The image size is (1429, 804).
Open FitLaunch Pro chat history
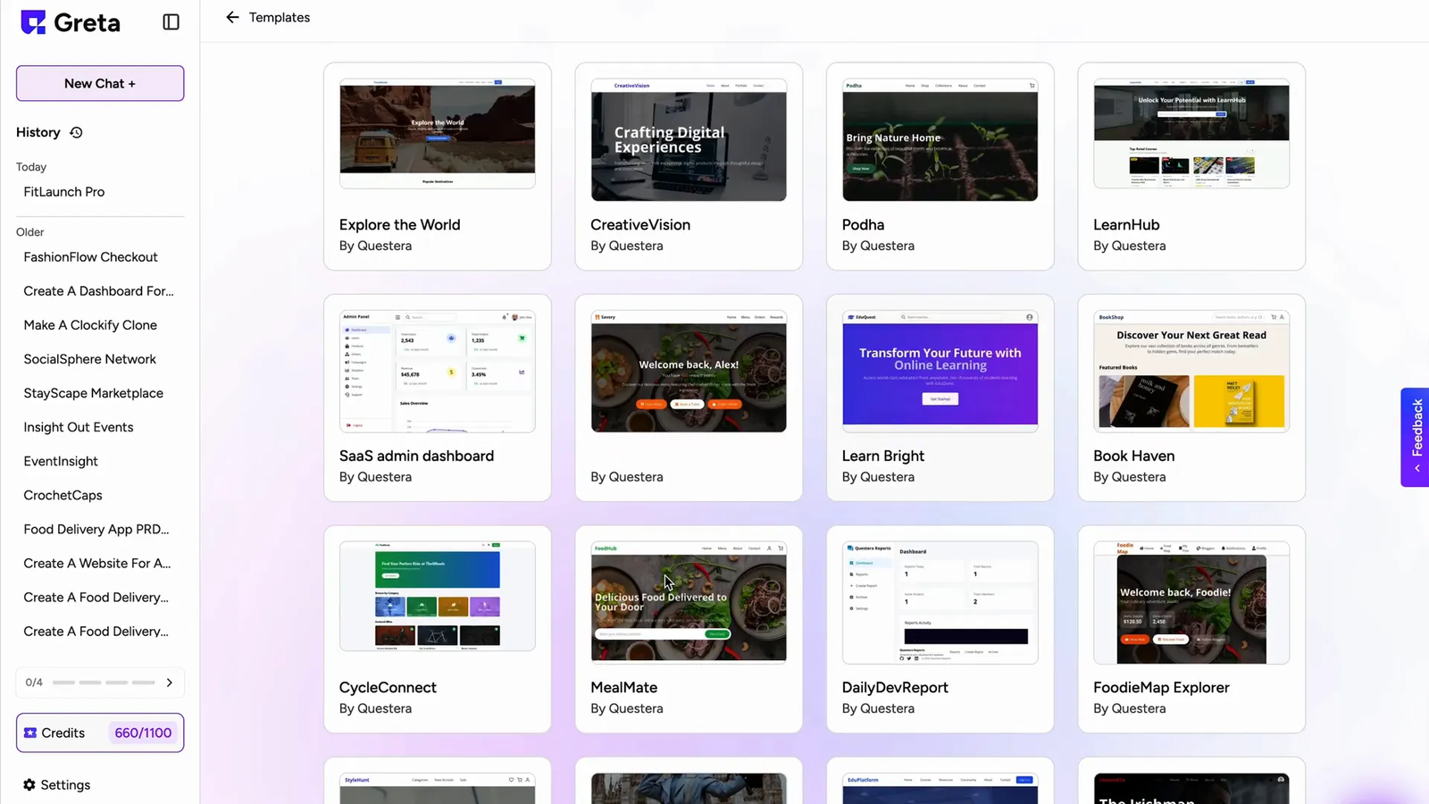(64, 192)
